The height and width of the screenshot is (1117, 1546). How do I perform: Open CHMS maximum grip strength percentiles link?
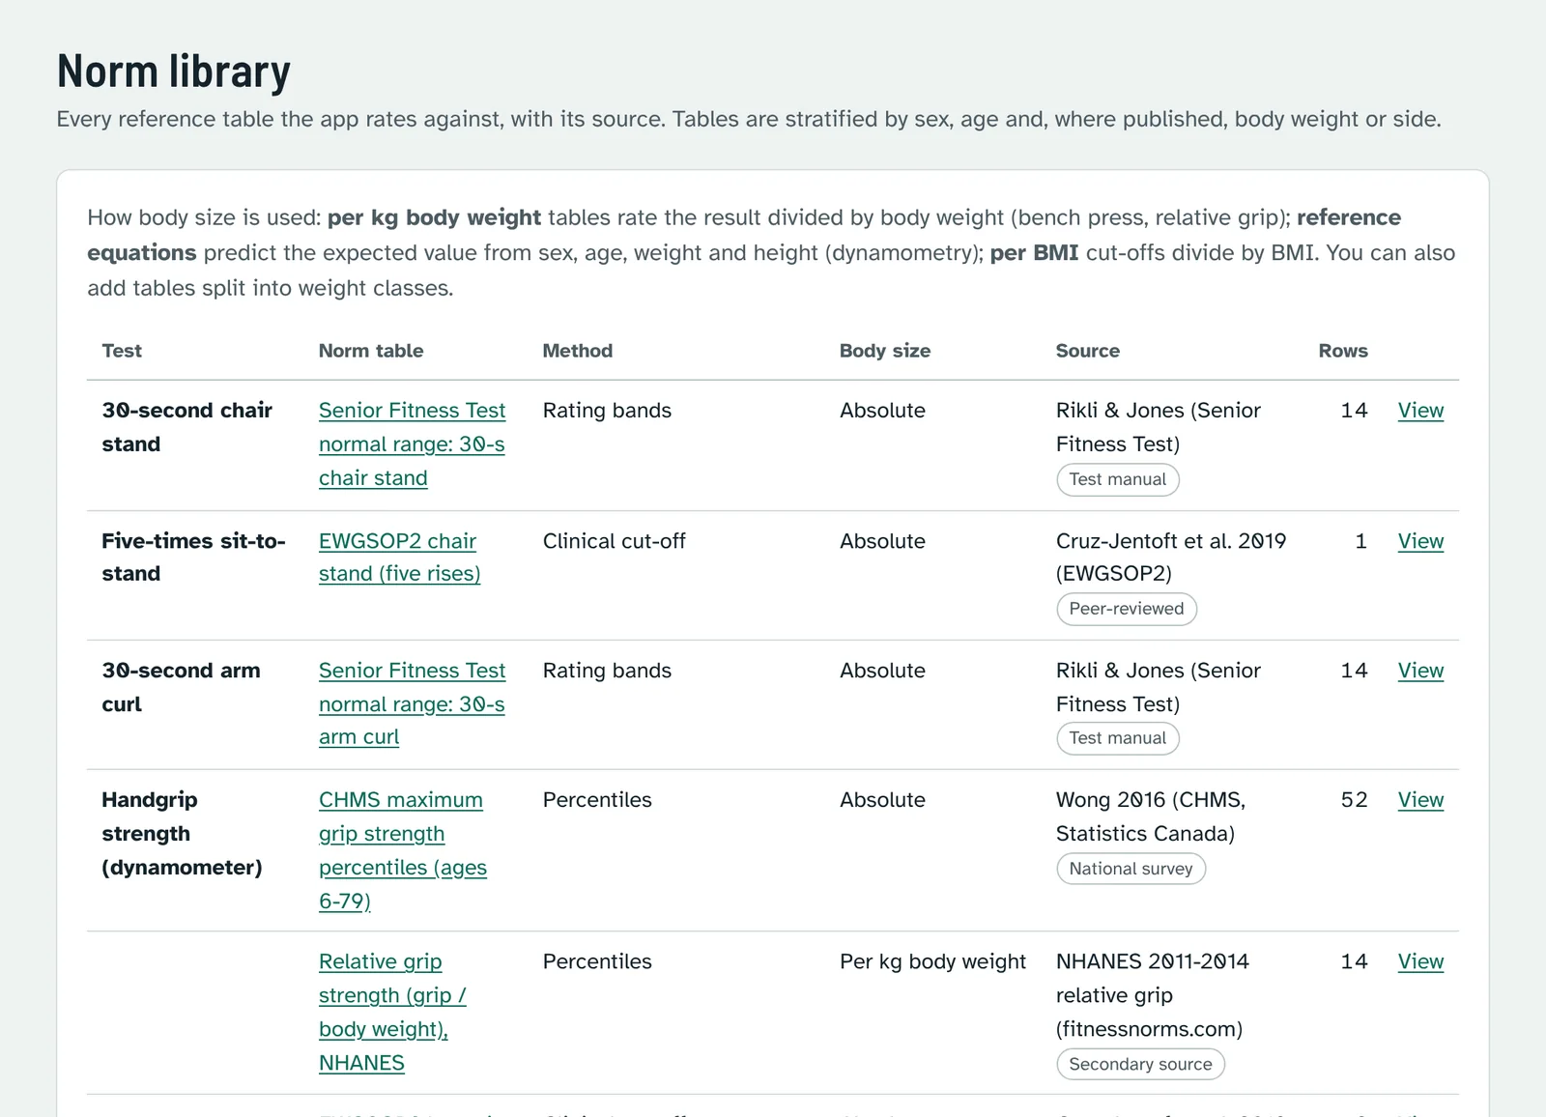point(403,850)
